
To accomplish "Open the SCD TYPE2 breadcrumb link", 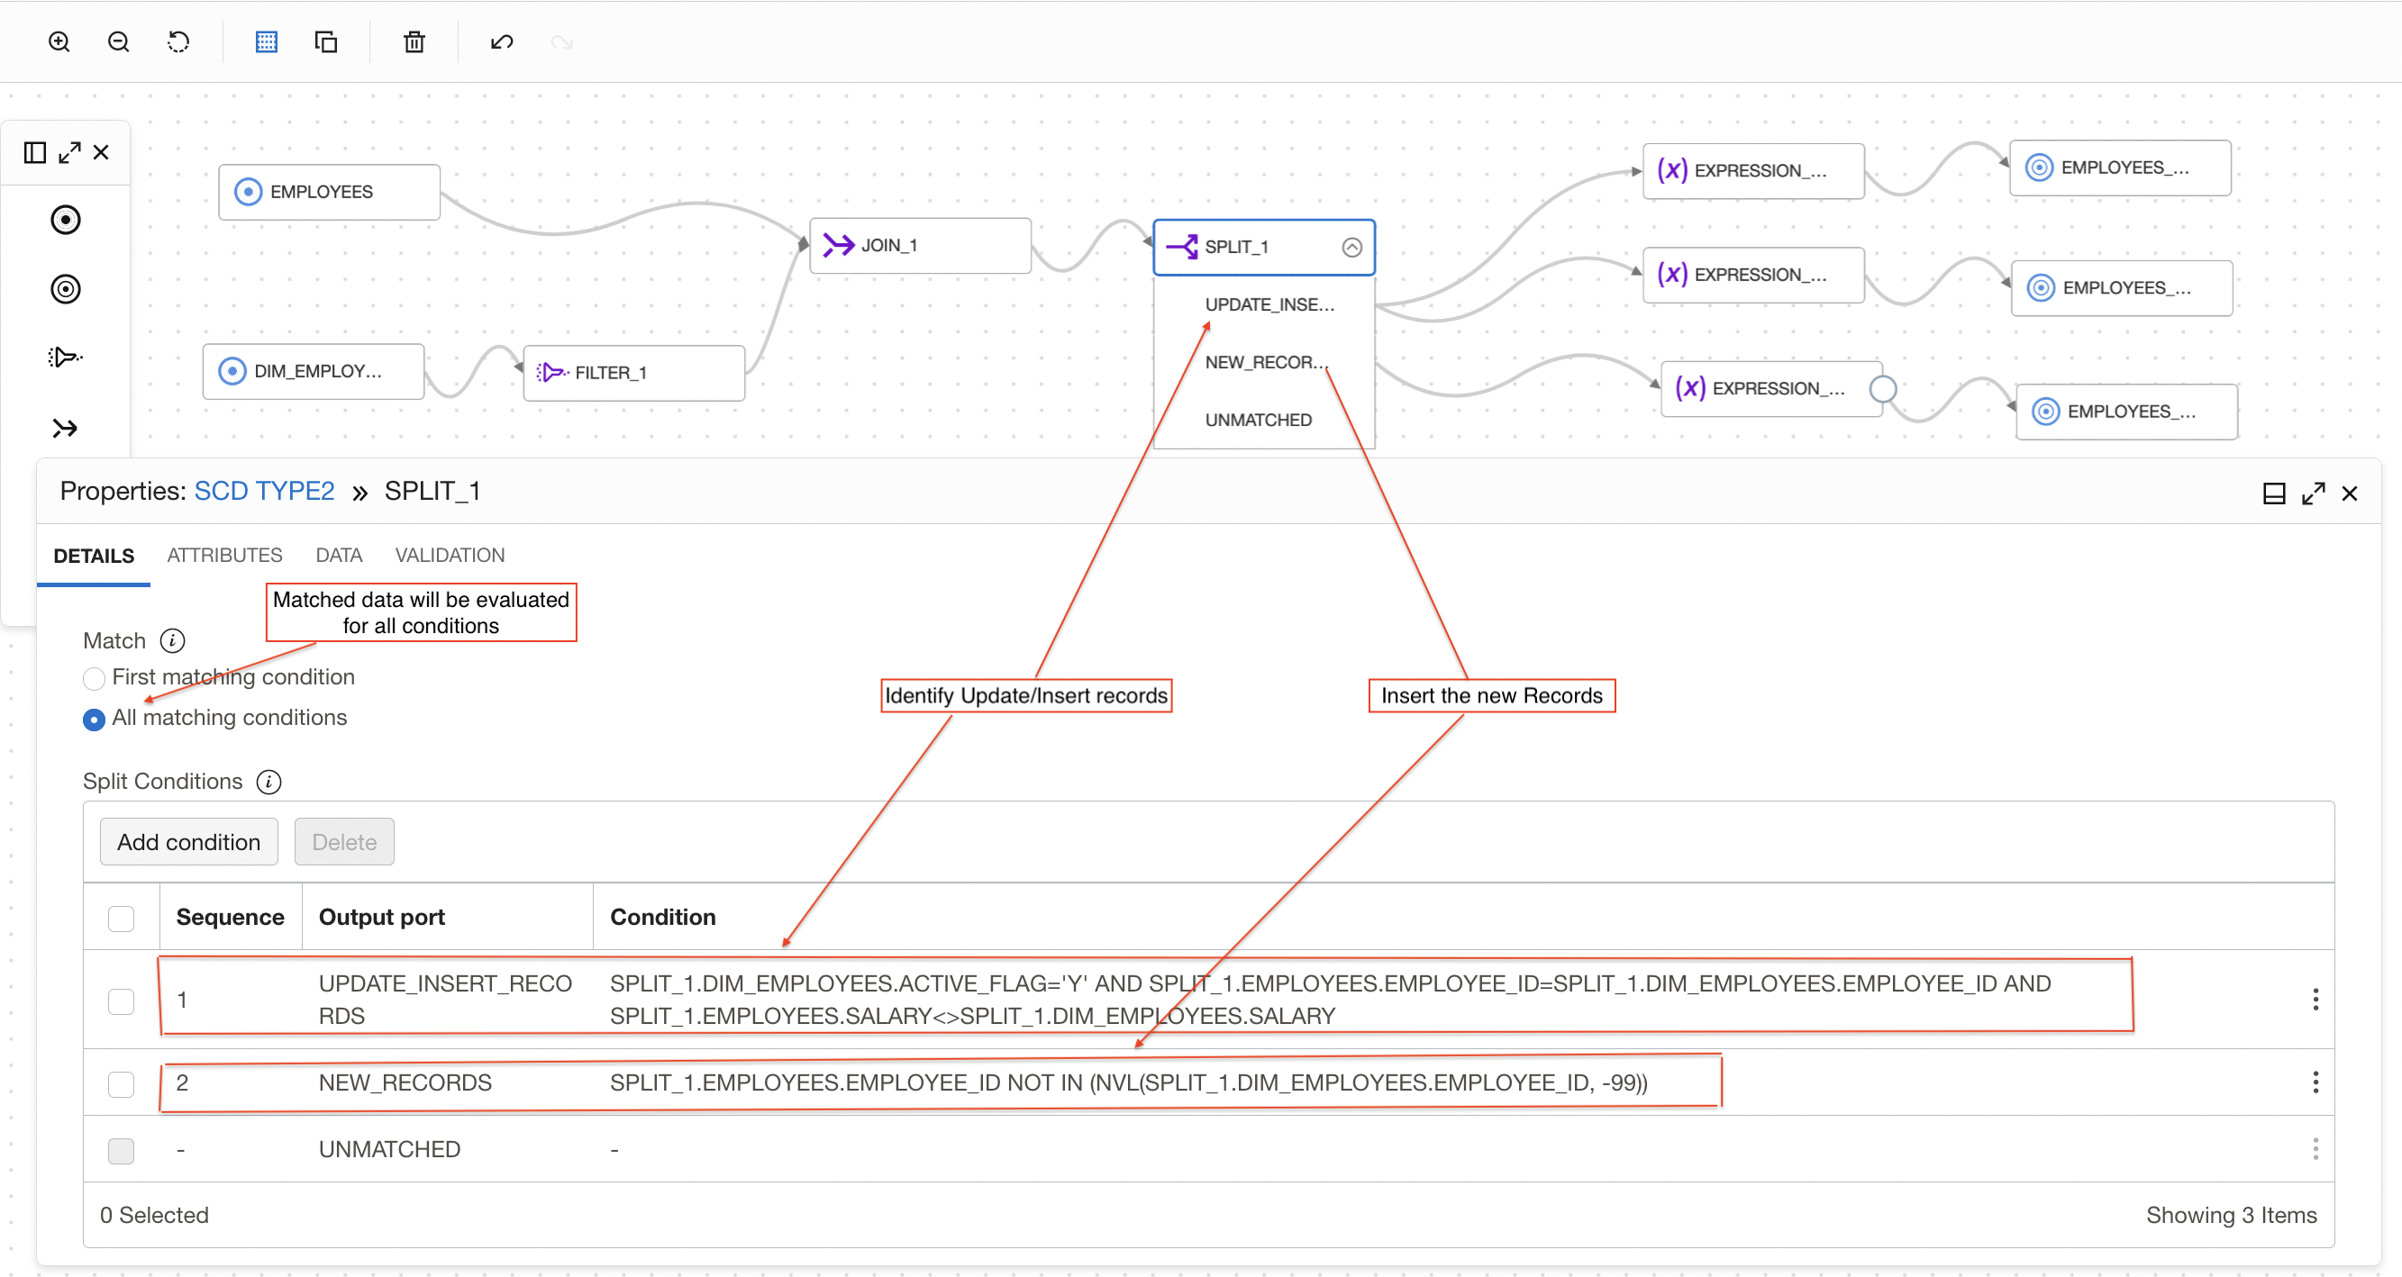I will [264, 490].
